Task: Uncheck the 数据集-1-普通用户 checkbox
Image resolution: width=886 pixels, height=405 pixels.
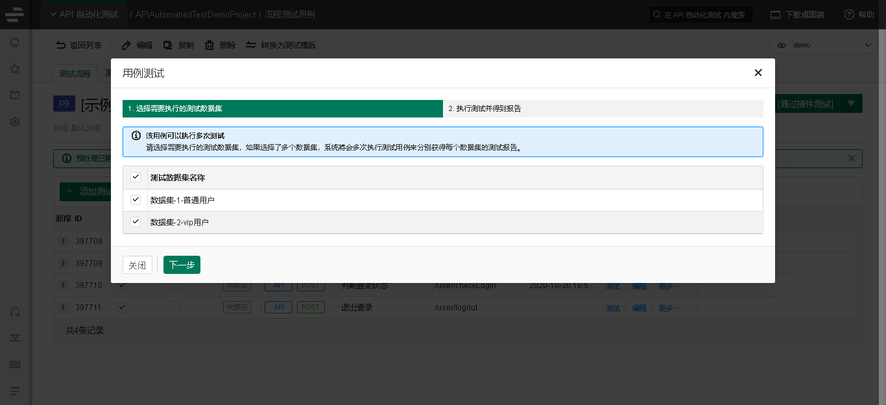Action: tap(136, 200)
